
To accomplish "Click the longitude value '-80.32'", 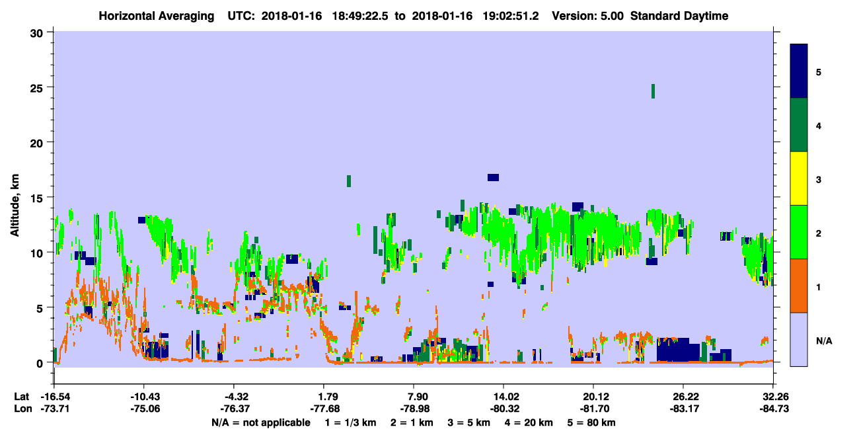I will [504, 409].
